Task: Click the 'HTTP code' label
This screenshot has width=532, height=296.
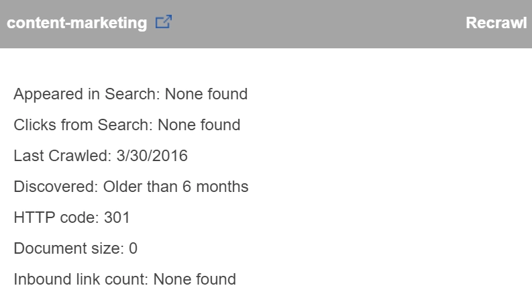Action: 56,217
